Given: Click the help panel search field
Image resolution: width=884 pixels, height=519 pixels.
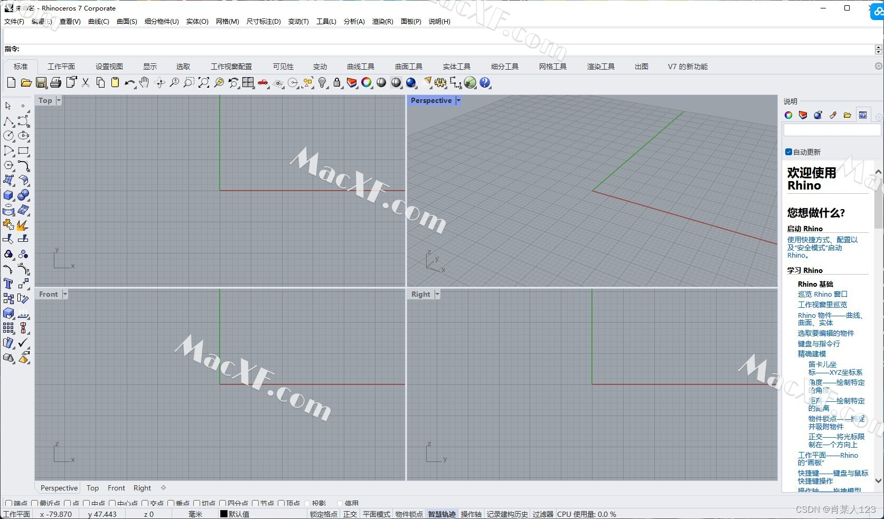Looking at the screenshot, I should tap(832, 130).
